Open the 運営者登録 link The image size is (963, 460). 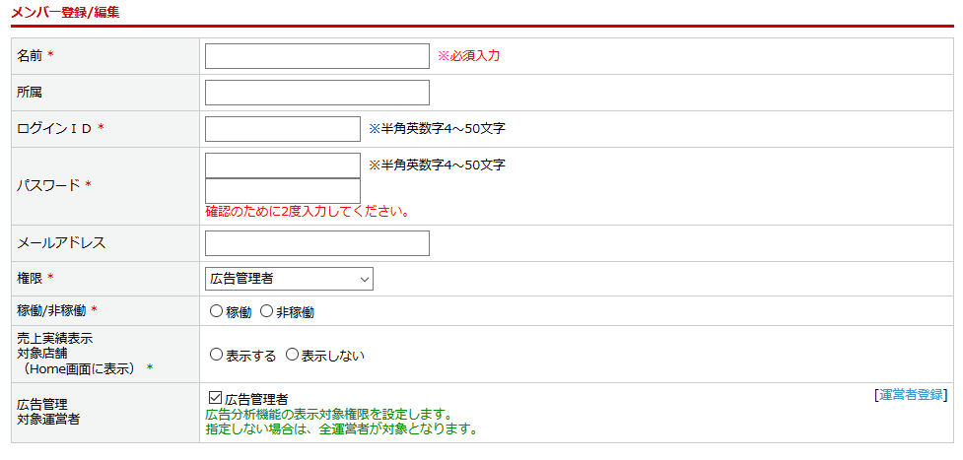911,394
